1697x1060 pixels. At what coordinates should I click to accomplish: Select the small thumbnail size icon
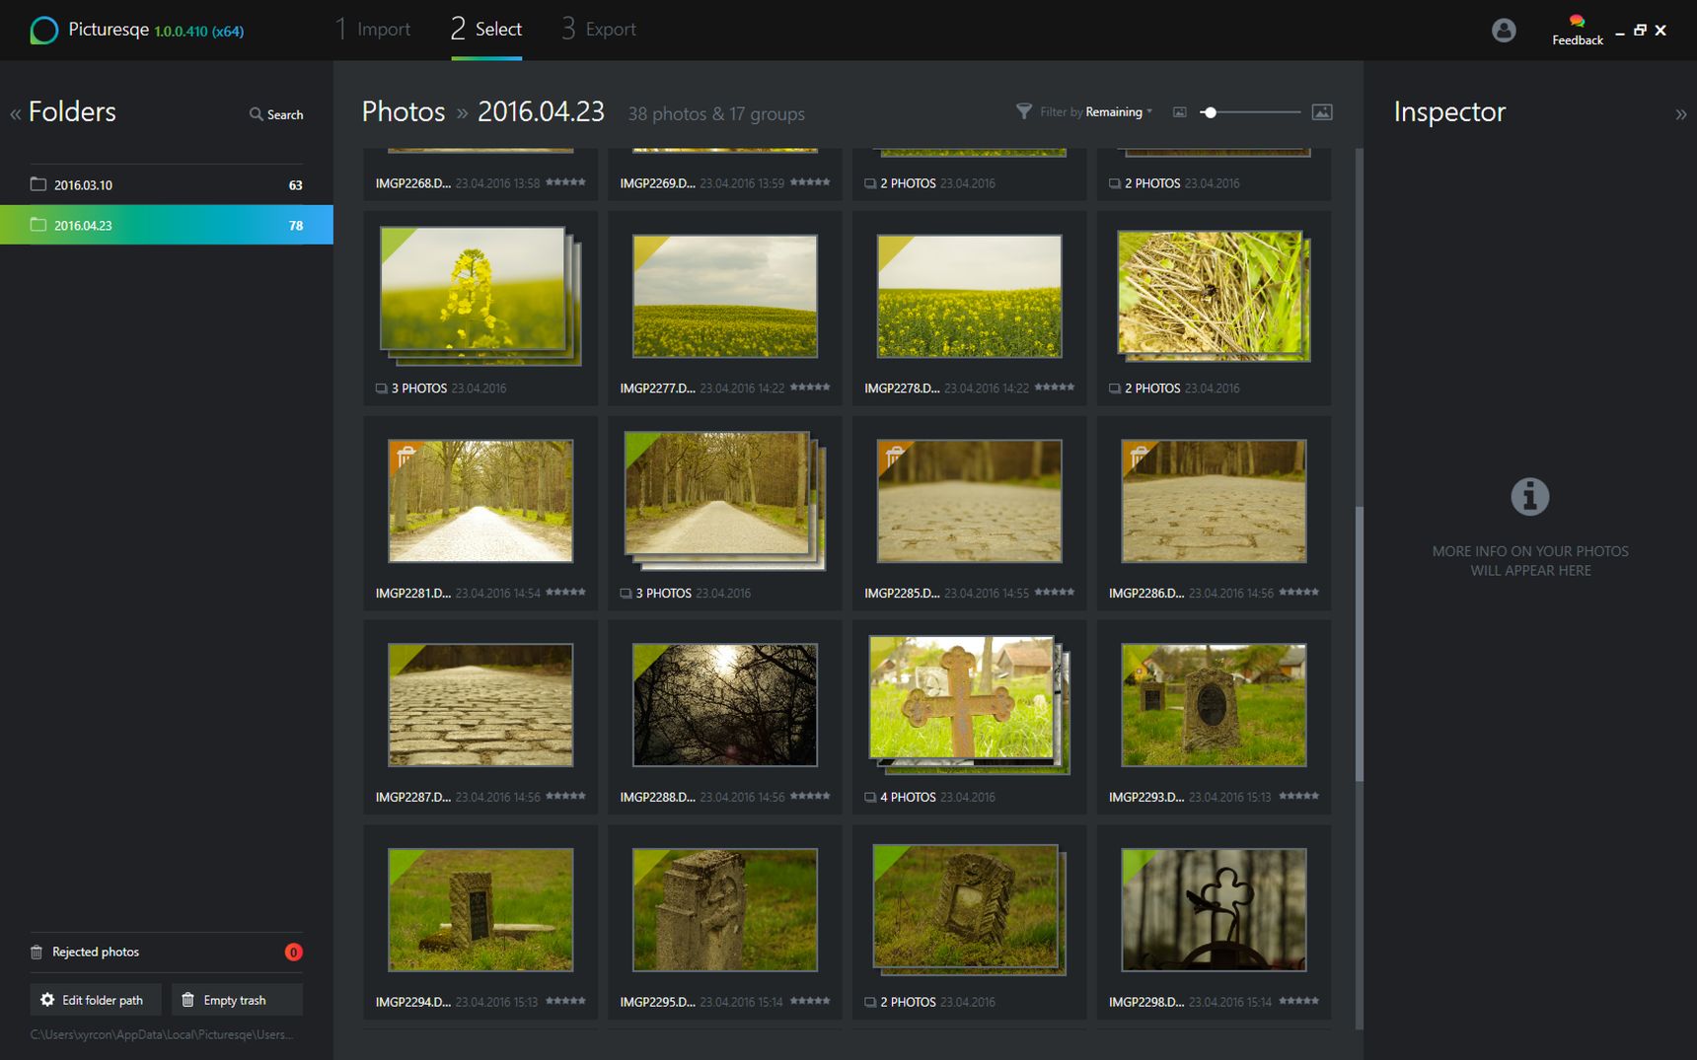[x=1179, y=112]
